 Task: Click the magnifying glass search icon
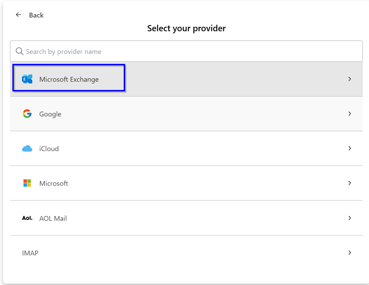click(x=20, y=52)
